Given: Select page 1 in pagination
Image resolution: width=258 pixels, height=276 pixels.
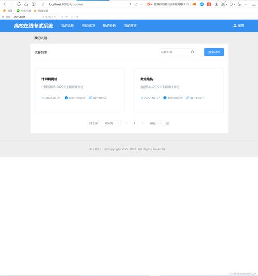Looking at the screenshot, I should [x=134, y=123].
